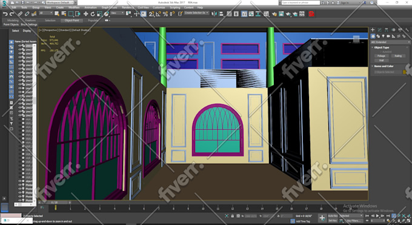Image resolution: width=412 pixels, height=225 pixels.
Task: Open the Utilities wrench panel tab
Action: point(407,30)
